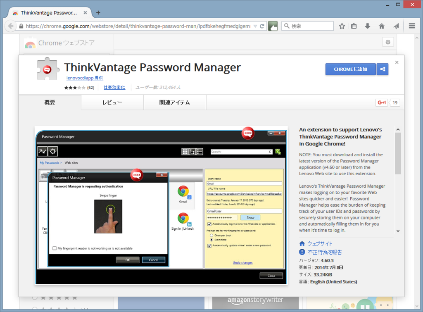The image size is (423, 312).
Task: Click the Chrome ウェブストア logo
Action: [59, 43]
